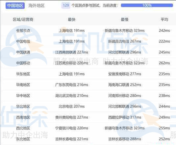This screenshot has width=176, height=145.
Task: Select the 中国地区 tab
Action: click(15, 6)
